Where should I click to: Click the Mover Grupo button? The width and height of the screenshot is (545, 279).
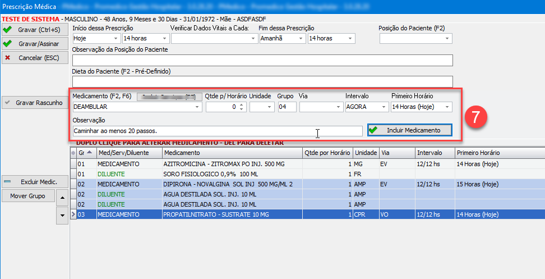tap(27, 196)
